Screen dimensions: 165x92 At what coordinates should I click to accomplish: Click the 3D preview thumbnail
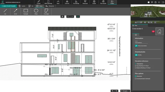tap(148, 13)
